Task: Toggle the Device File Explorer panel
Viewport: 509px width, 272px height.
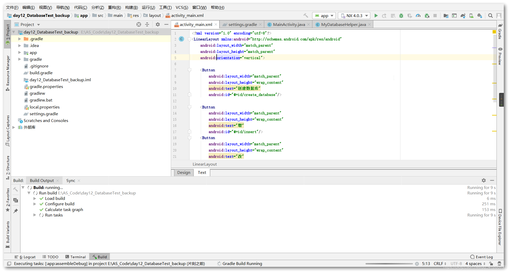Action: [x=500, y=227]
